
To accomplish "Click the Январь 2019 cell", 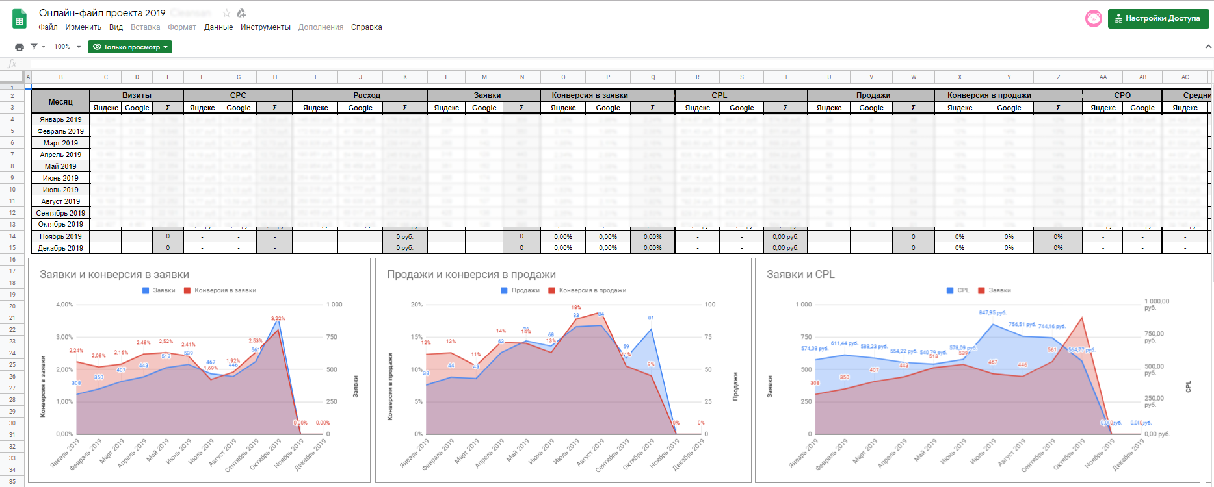I will tap(60, 119).
